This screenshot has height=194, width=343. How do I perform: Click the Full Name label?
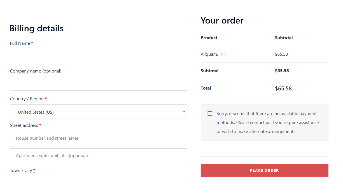tap(20, 43)
